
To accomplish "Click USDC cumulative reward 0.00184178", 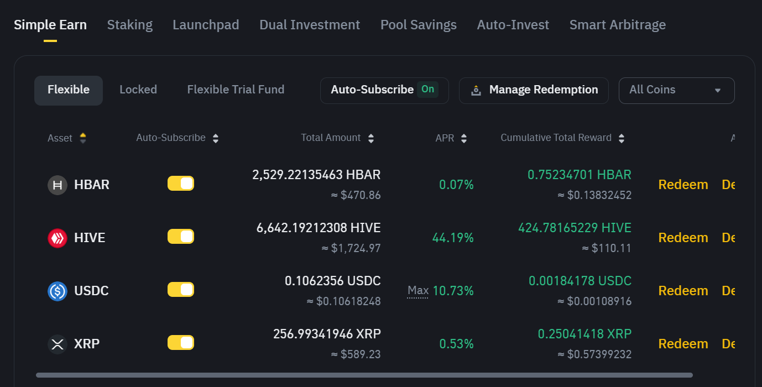I will [580, 281].
